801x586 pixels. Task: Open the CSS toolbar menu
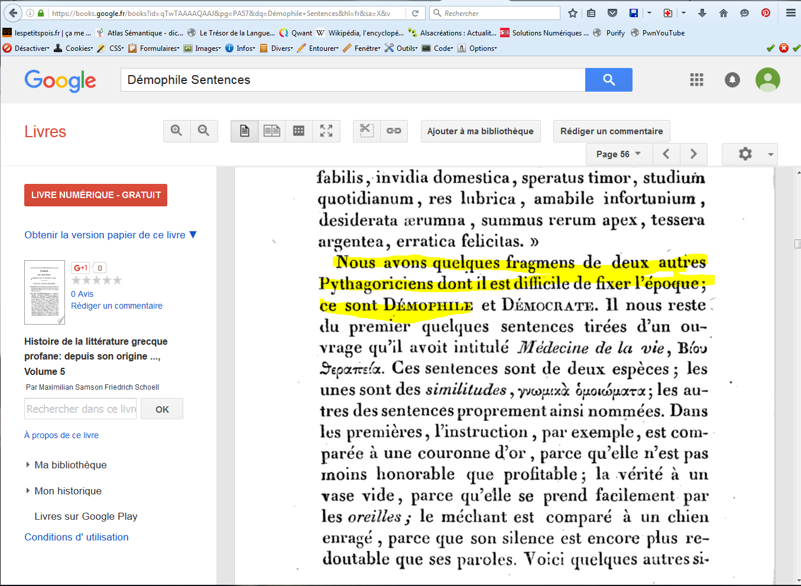(116, 48)
